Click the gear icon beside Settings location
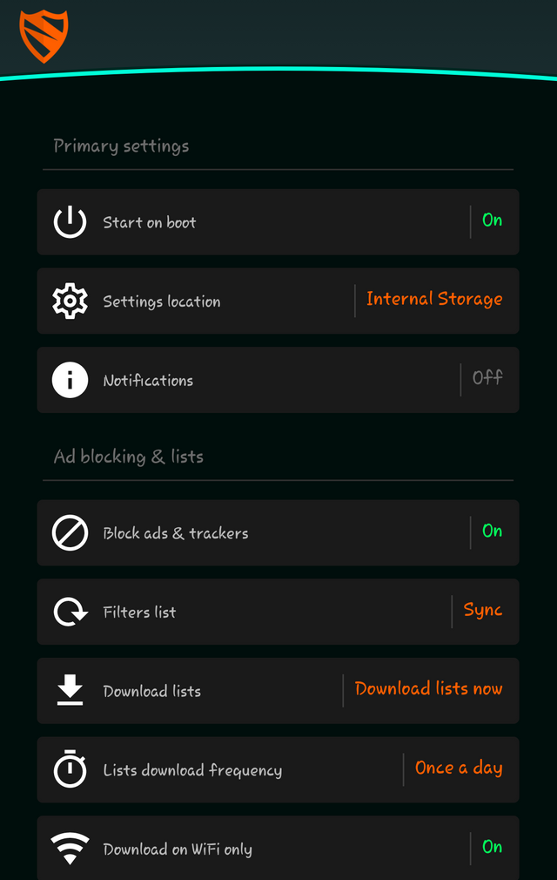Image resolution: width=557 pixels, height=880 pixels. click(x=70, y=301)
